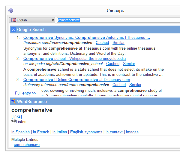Play pronunciation via Listen speaker icon
180x155 pixels.
coord(13,121)
